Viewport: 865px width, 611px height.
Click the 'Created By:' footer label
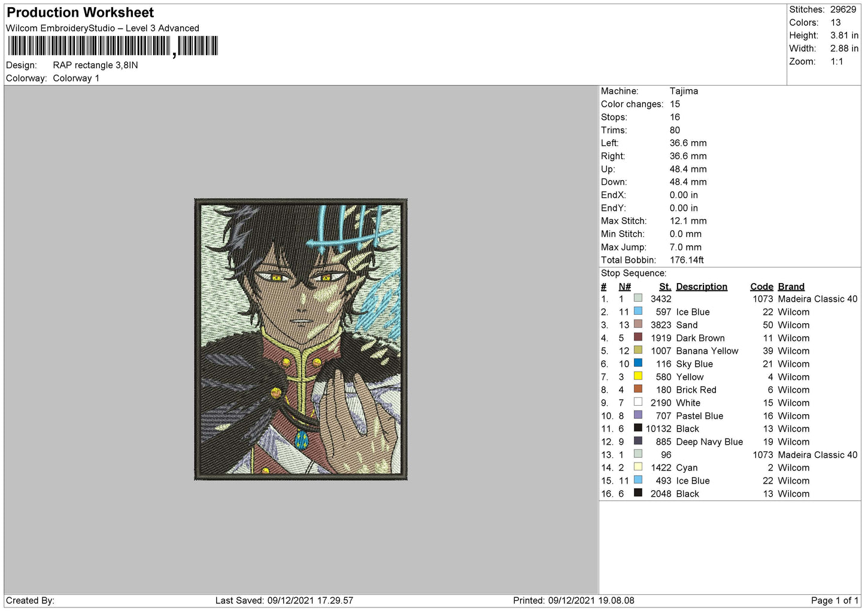click(x=30, y=600)
